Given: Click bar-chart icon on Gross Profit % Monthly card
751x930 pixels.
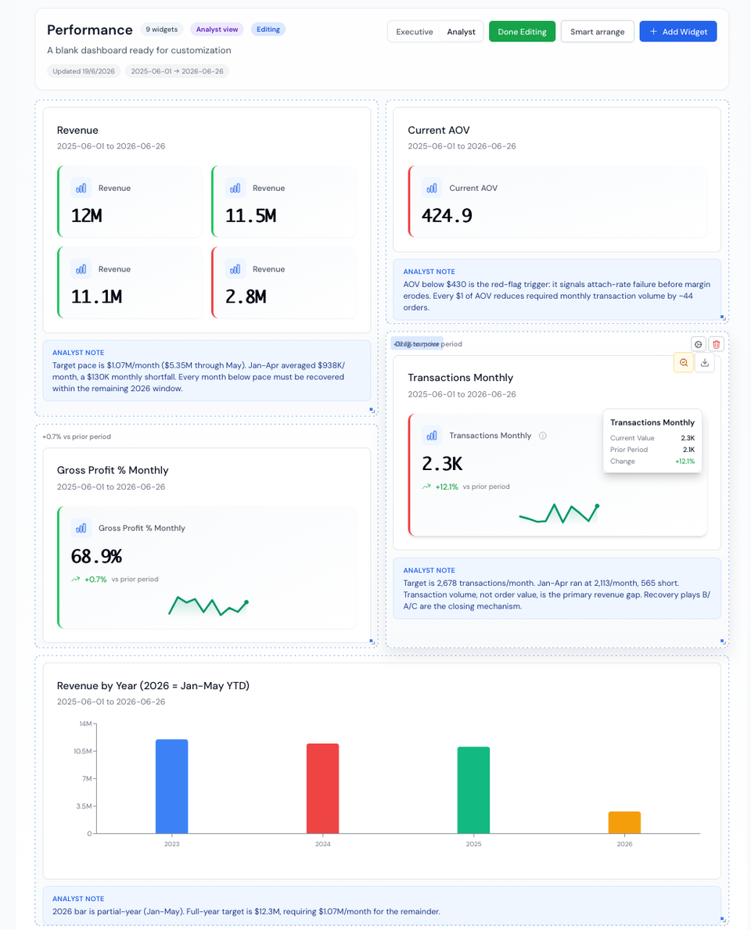Looking at the screenshot, I should (81, 528).
